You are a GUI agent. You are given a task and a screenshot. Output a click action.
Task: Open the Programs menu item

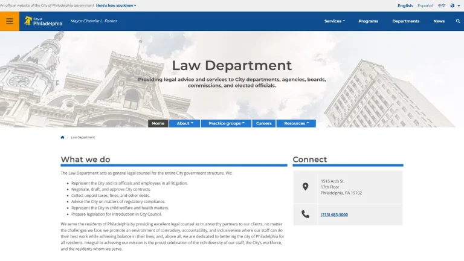pos(368,21)
